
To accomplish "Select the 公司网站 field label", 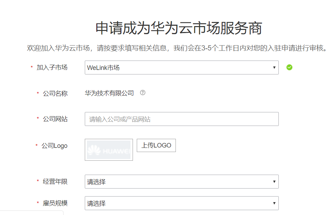I will click(x=55, y=119).
